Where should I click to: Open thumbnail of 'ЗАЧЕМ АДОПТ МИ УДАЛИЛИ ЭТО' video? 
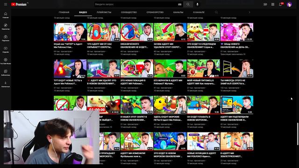[x=170, y=32]
